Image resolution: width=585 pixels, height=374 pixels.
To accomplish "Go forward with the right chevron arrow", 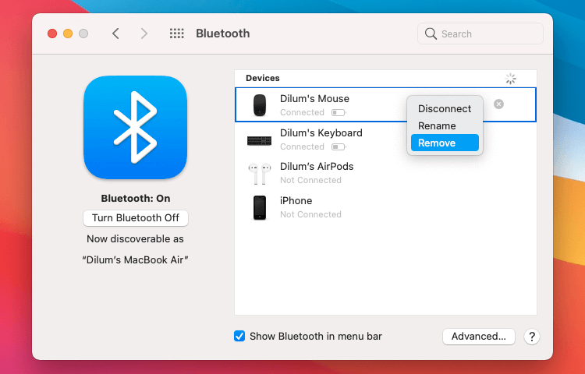I will tap(144, 34).
